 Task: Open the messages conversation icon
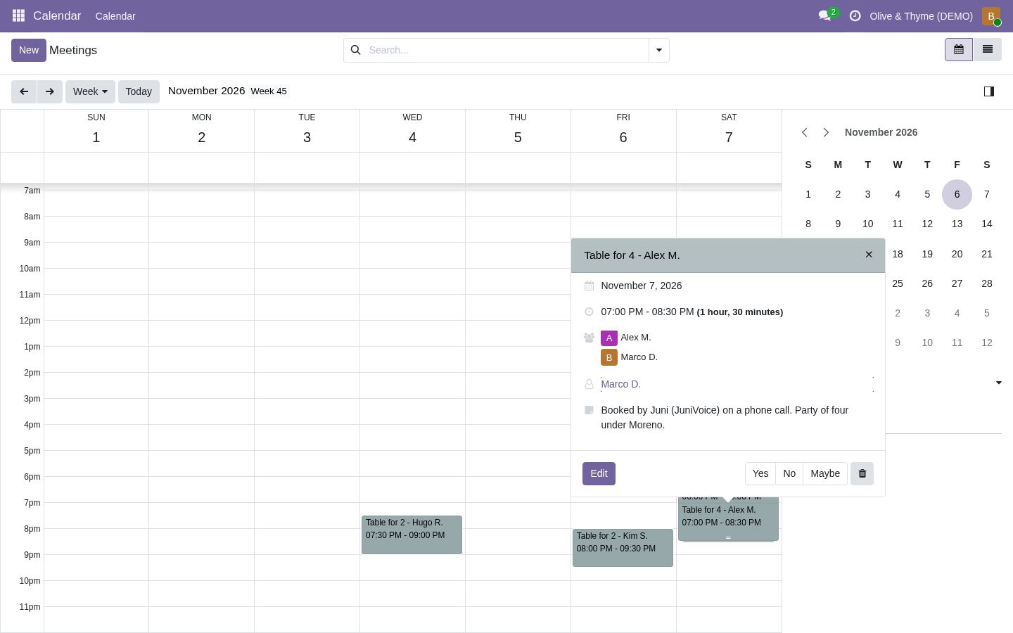[825, 15]
